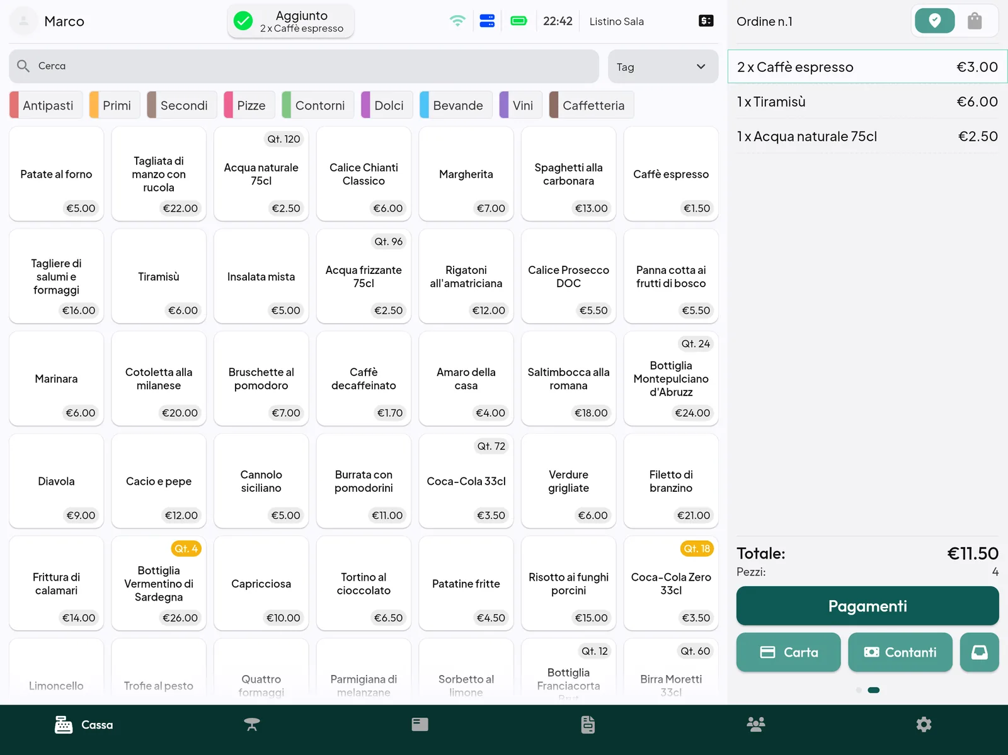Image resolution: width=1008 pixels, height=755 pixels.
Task: Open the price list icon beside Listino Sala
Action: (x=706, y=21)
